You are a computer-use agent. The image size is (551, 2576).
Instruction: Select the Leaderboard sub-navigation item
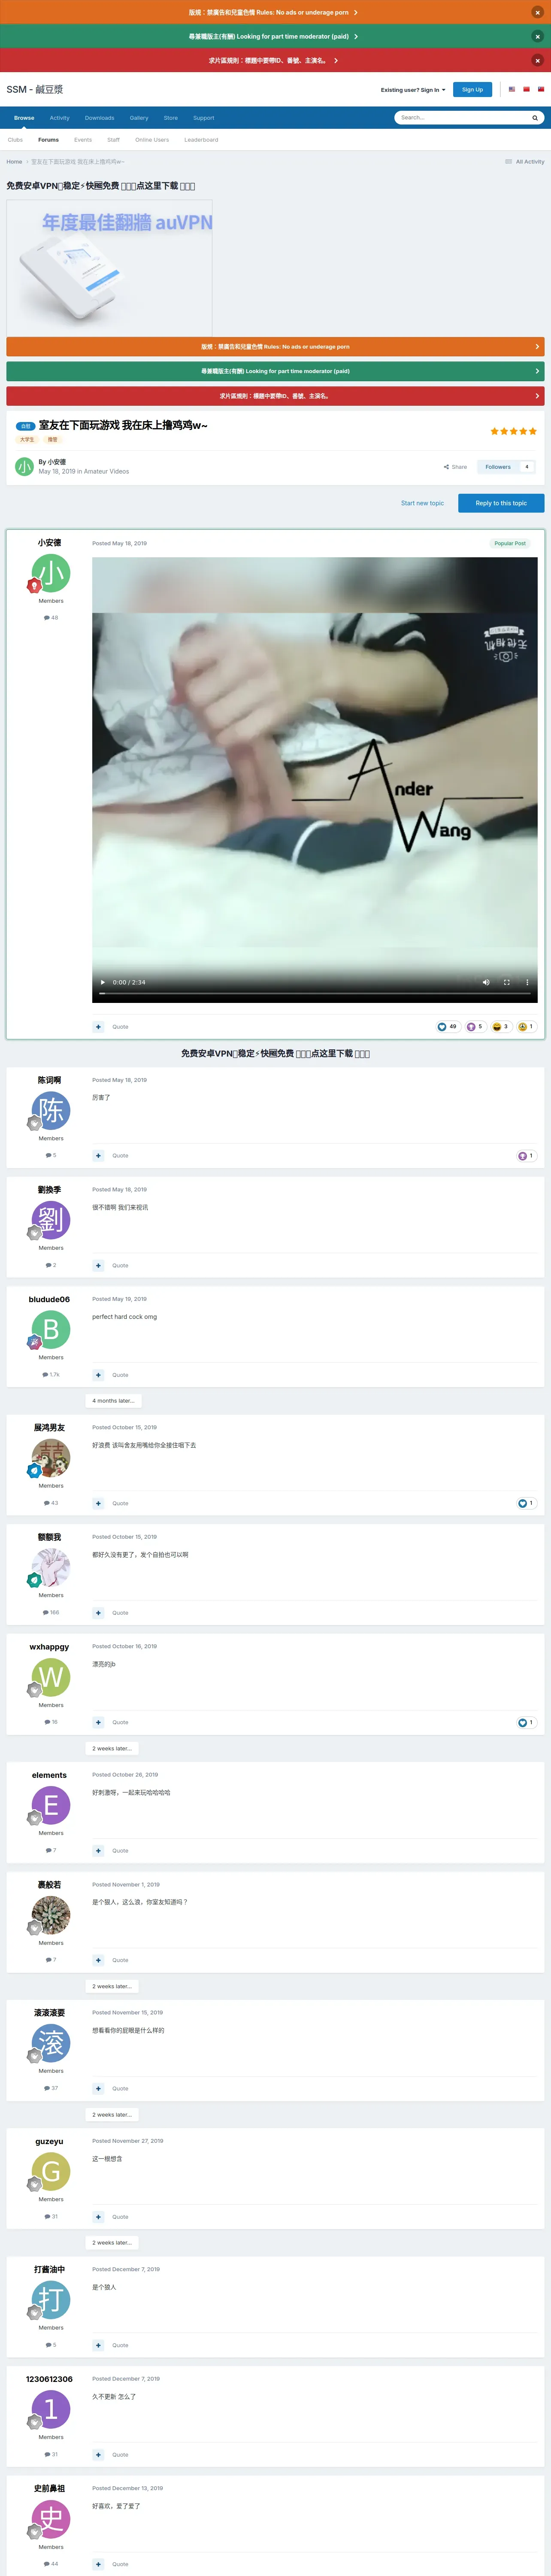pos(201,140)
